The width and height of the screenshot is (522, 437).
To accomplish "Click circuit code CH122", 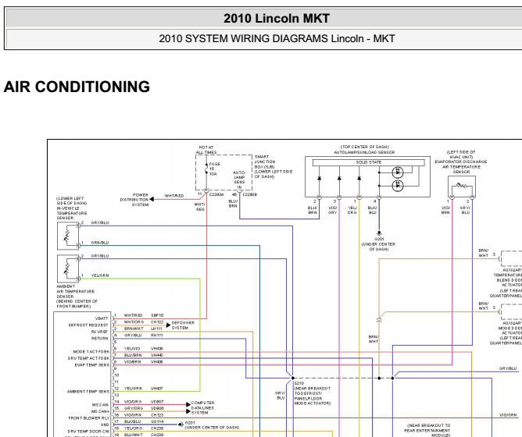I will [157, 322].
